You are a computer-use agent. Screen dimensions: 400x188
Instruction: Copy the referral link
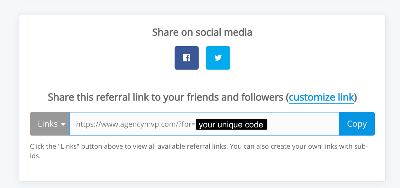point(357,124)
